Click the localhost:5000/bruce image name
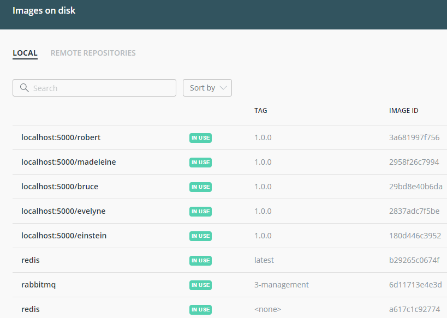Viewport: 447px width, 318px height. [x=59, y=187]
